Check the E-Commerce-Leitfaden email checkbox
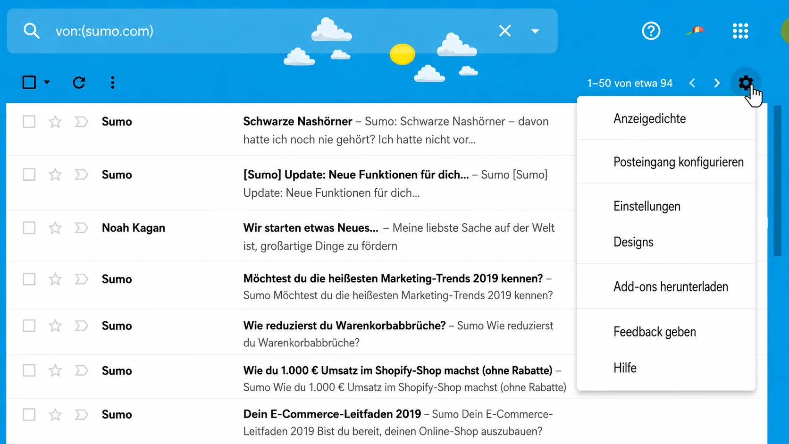The image size is (789, 444). [29, 415]
